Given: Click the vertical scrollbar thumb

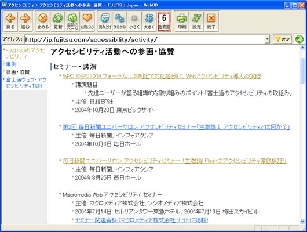Looking at the screenshot, I should pos(302,71).
